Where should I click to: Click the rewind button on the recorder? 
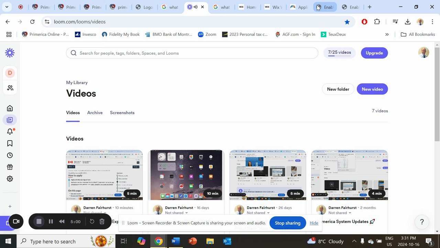(62, 221)
